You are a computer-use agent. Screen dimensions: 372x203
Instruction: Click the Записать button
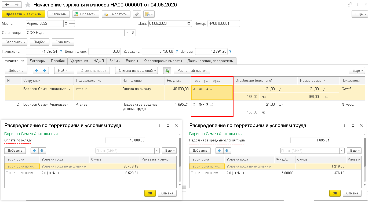click(x=59, y=14)
